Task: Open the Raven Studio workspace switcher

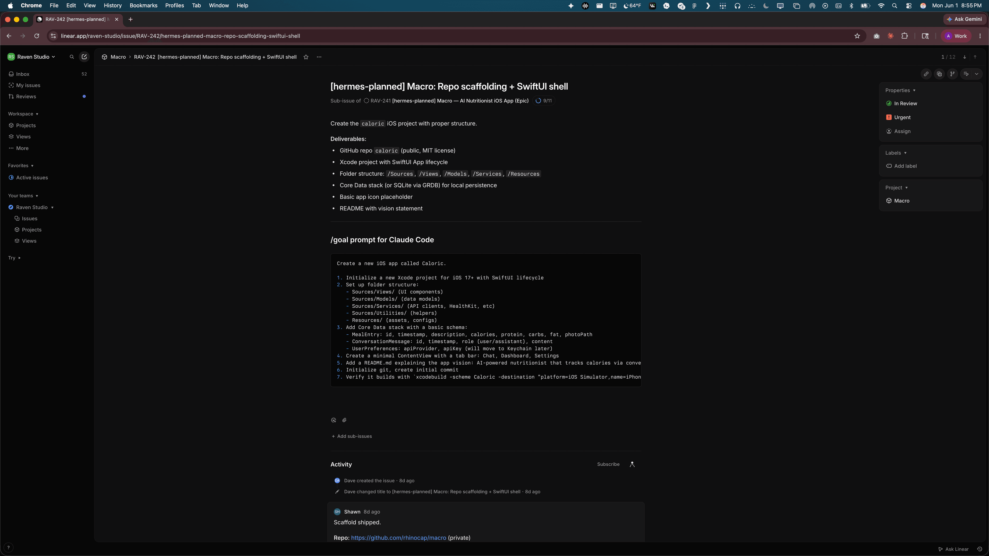Action: [x=31, y=57]
